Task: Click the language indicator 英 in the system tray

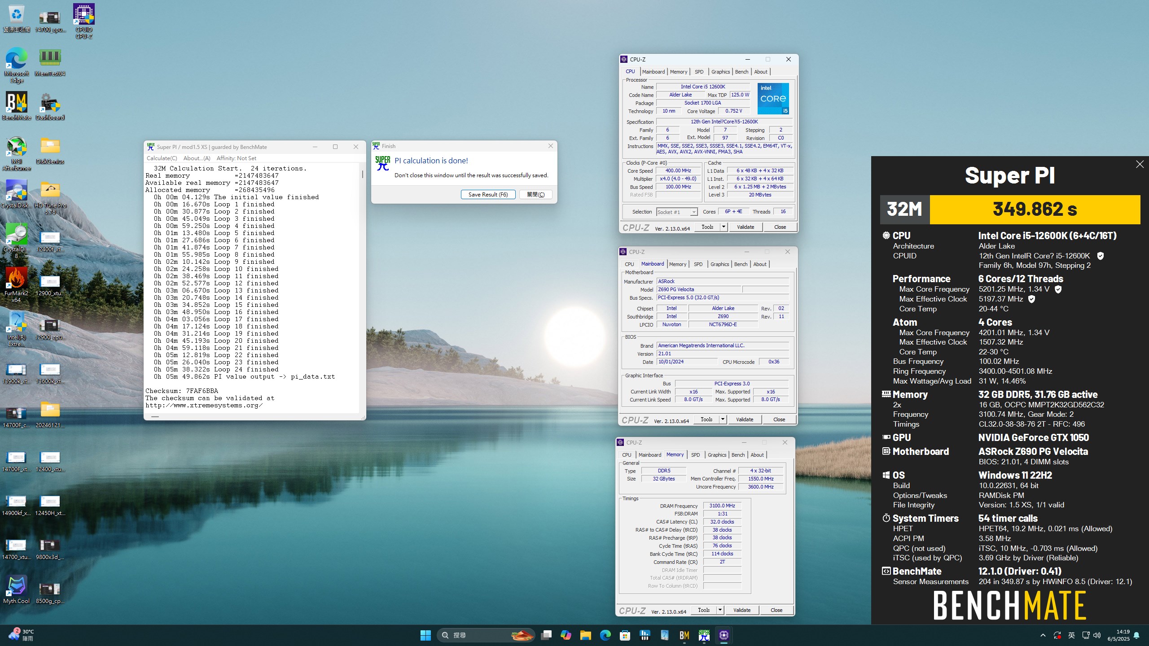Action: [x=1071, y=635]
